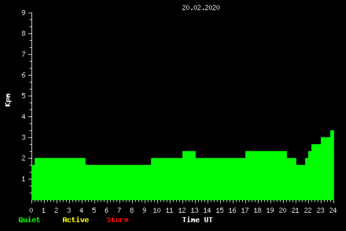
Task: Click hour 0 on time axis
Action: [x=31, y=210]
